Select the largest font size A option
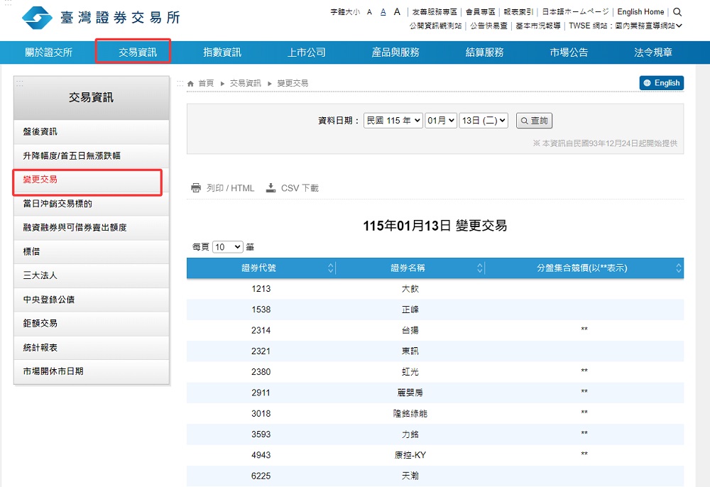 (396, 11)
